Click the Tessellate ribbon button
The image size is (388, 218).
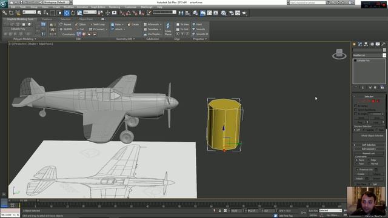(152, 29)
